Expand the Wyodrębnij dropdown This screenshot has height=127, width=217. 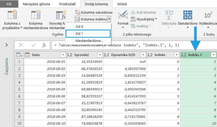click(x=156, y=19)
